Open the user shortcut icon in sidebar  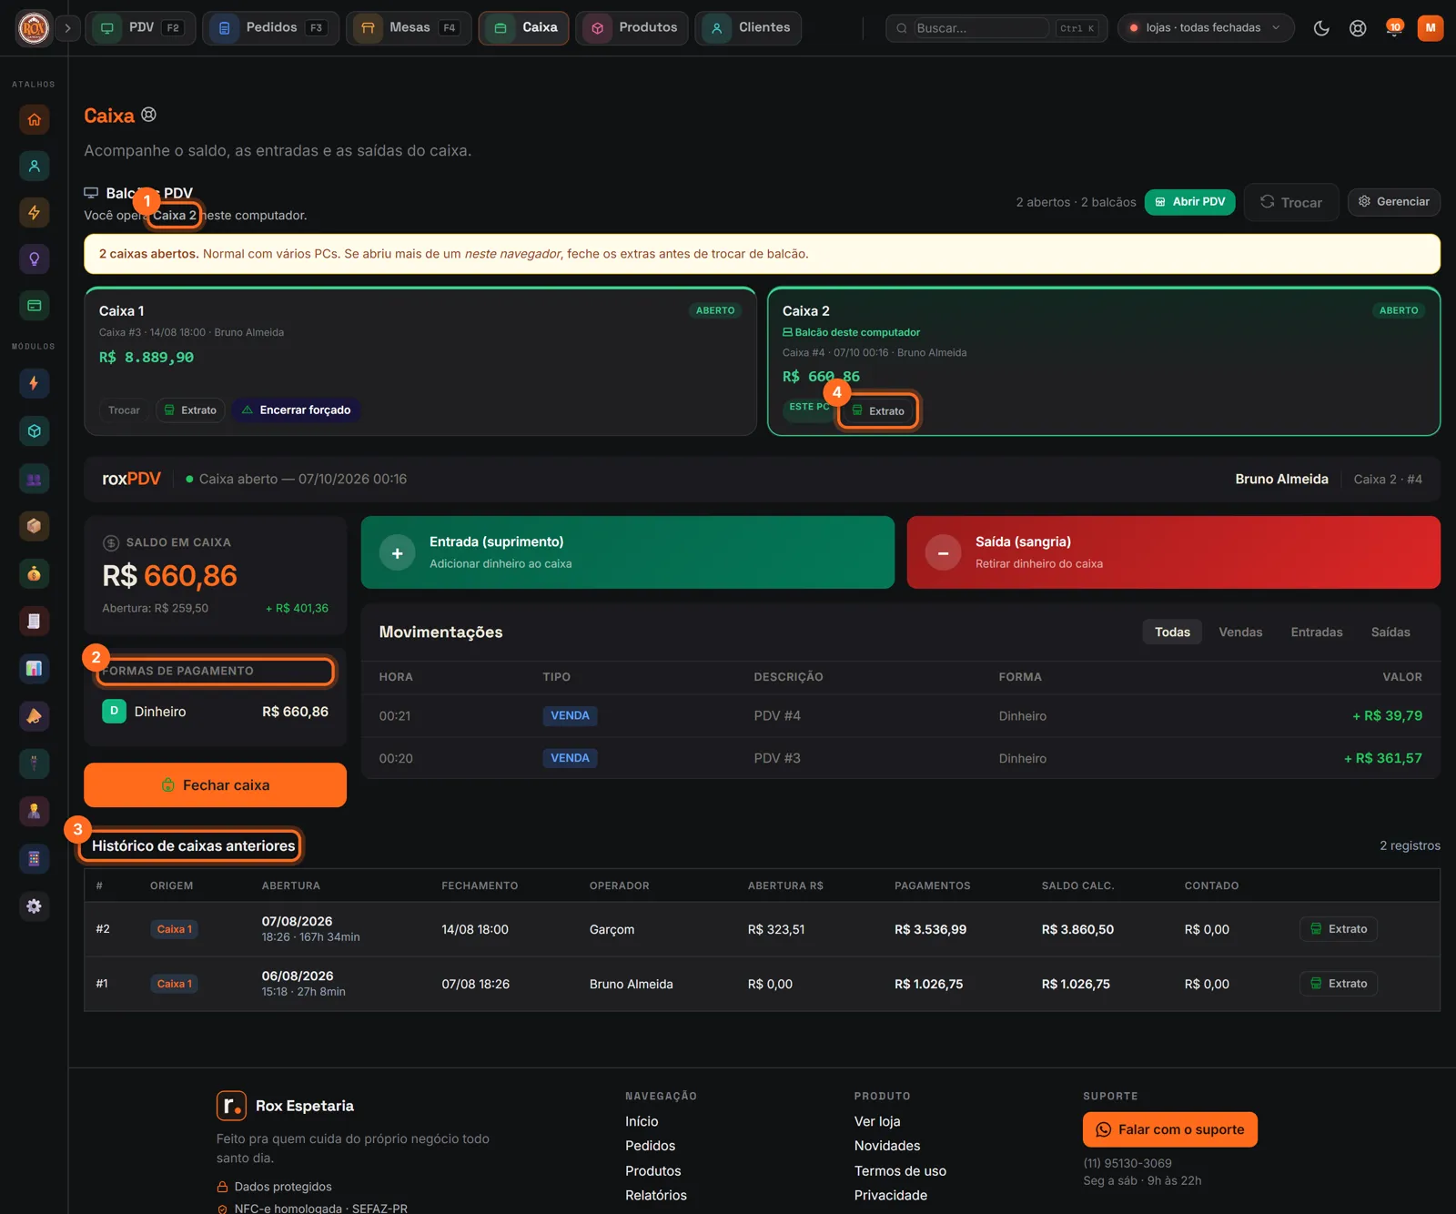tap(34, 166)
